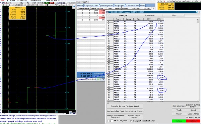
Task: Click the Twitter bird icon in results title bar
Action: click(x=197, y=12)
